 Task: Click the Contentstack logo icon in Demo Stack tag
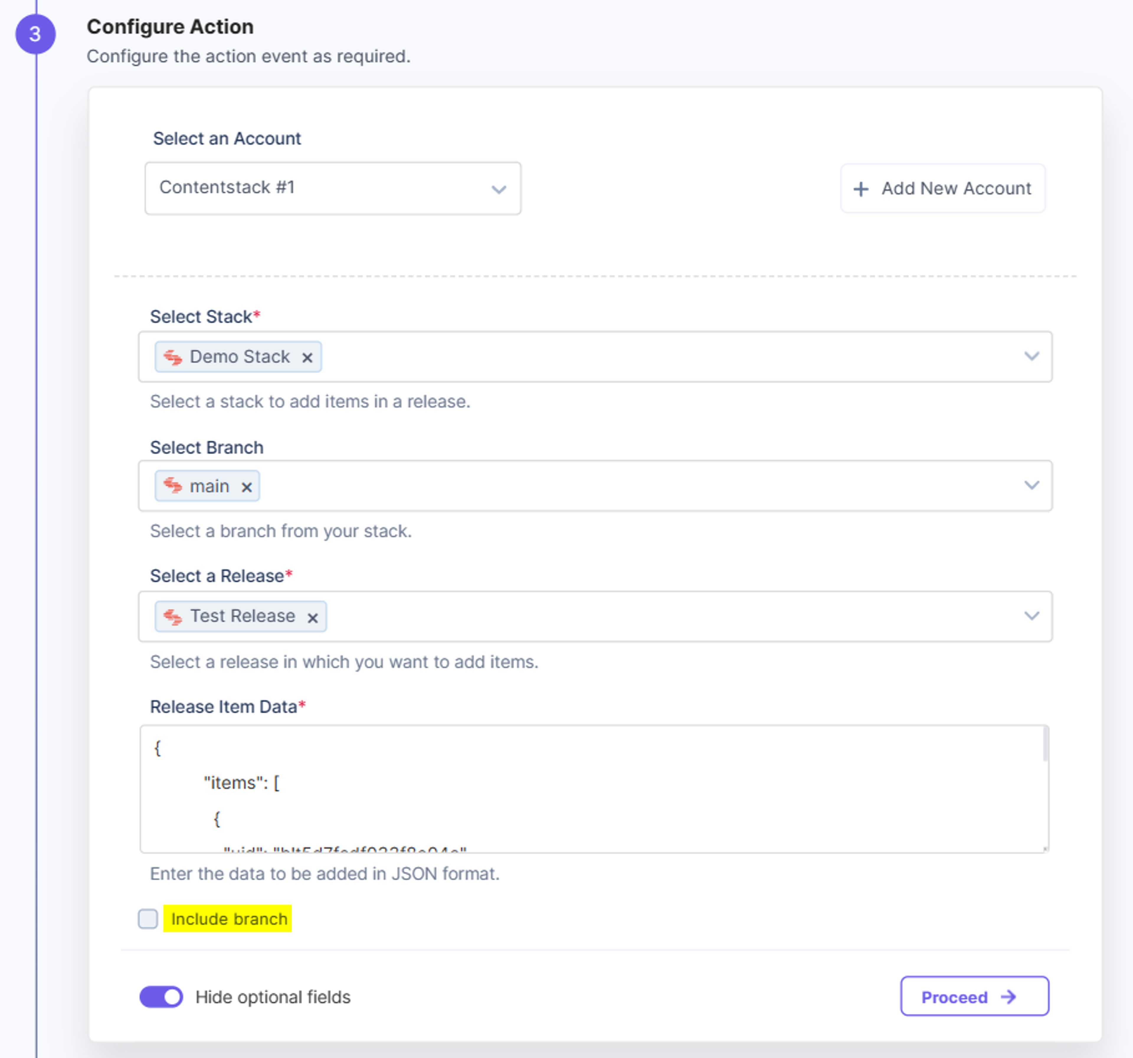click(x=173, y=357)
